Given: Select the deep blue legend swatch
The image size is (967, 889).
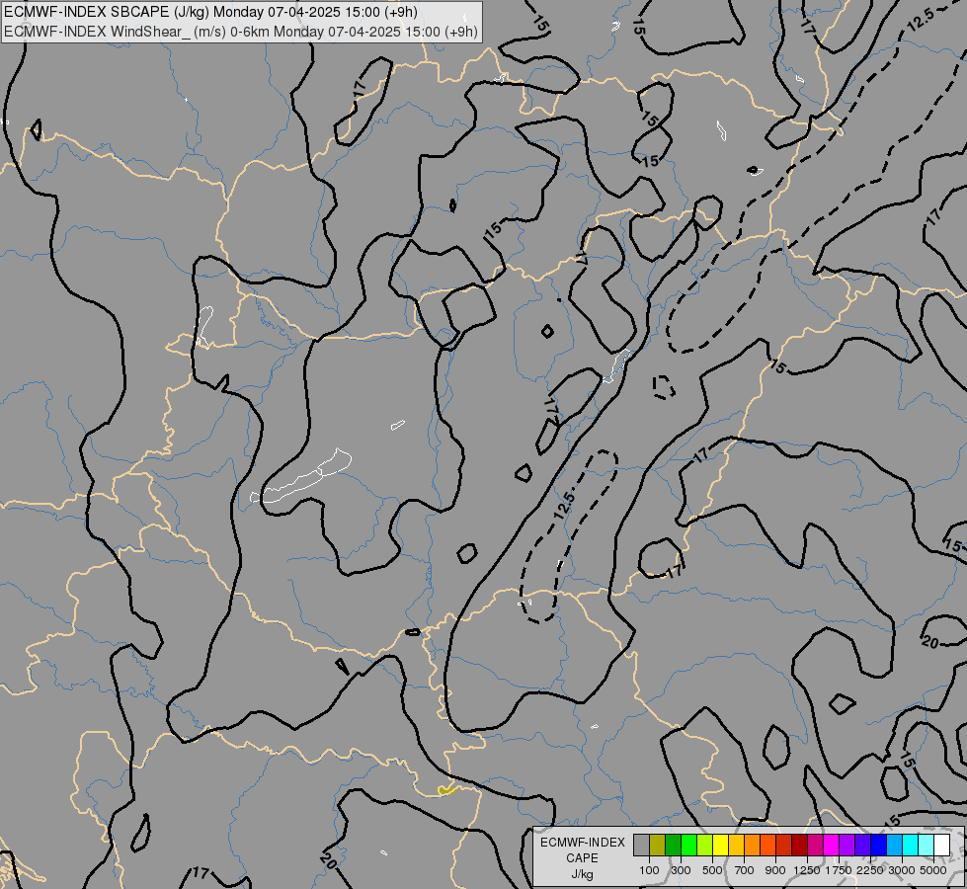Looking at the screenshot, I should point(878,845).
